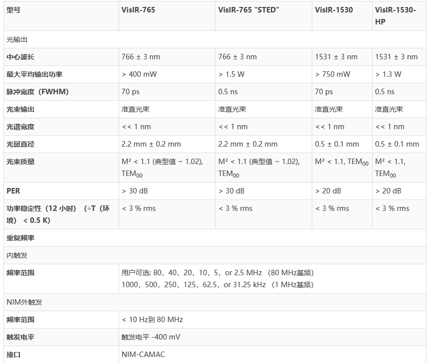
Task: Click the 内触发 section row
Action: point(17,255)
